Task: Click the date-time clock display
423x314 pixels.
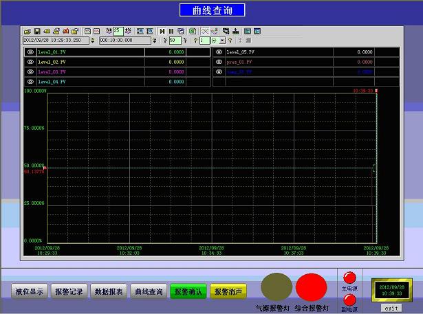Action: (392, 290)
